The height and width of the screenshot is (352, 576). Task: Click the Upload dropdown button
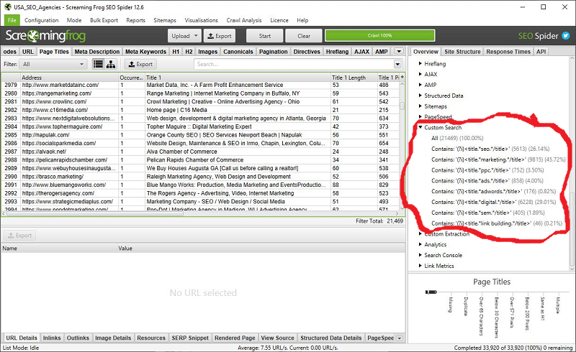pos(185,36)
